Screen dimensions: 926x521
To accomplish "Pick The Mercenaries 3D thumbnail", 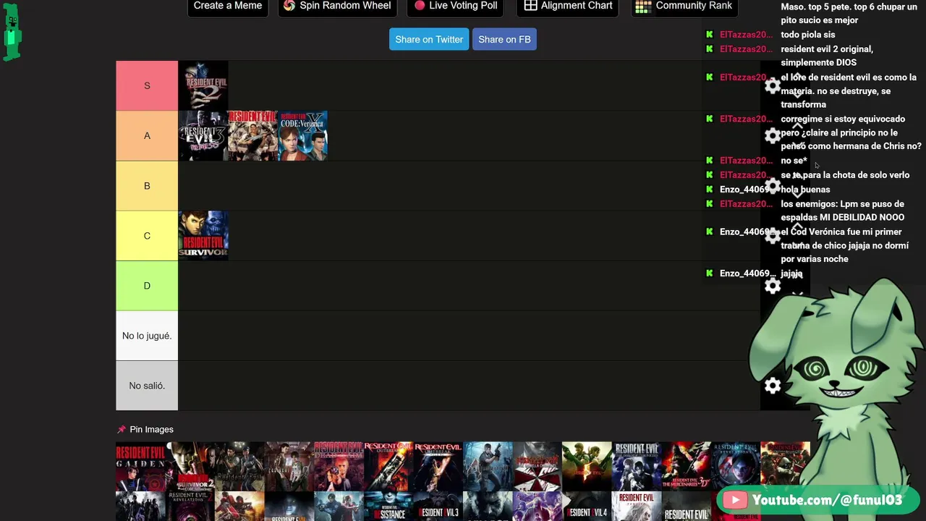I will tap(687, 466).
